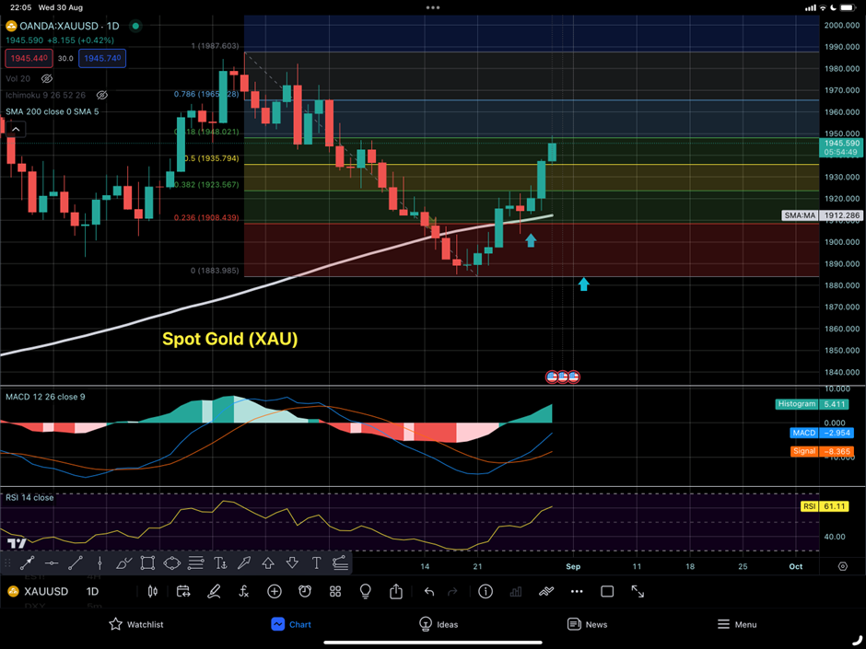
Task: Undo the last chart action
Action: point(428,592)
